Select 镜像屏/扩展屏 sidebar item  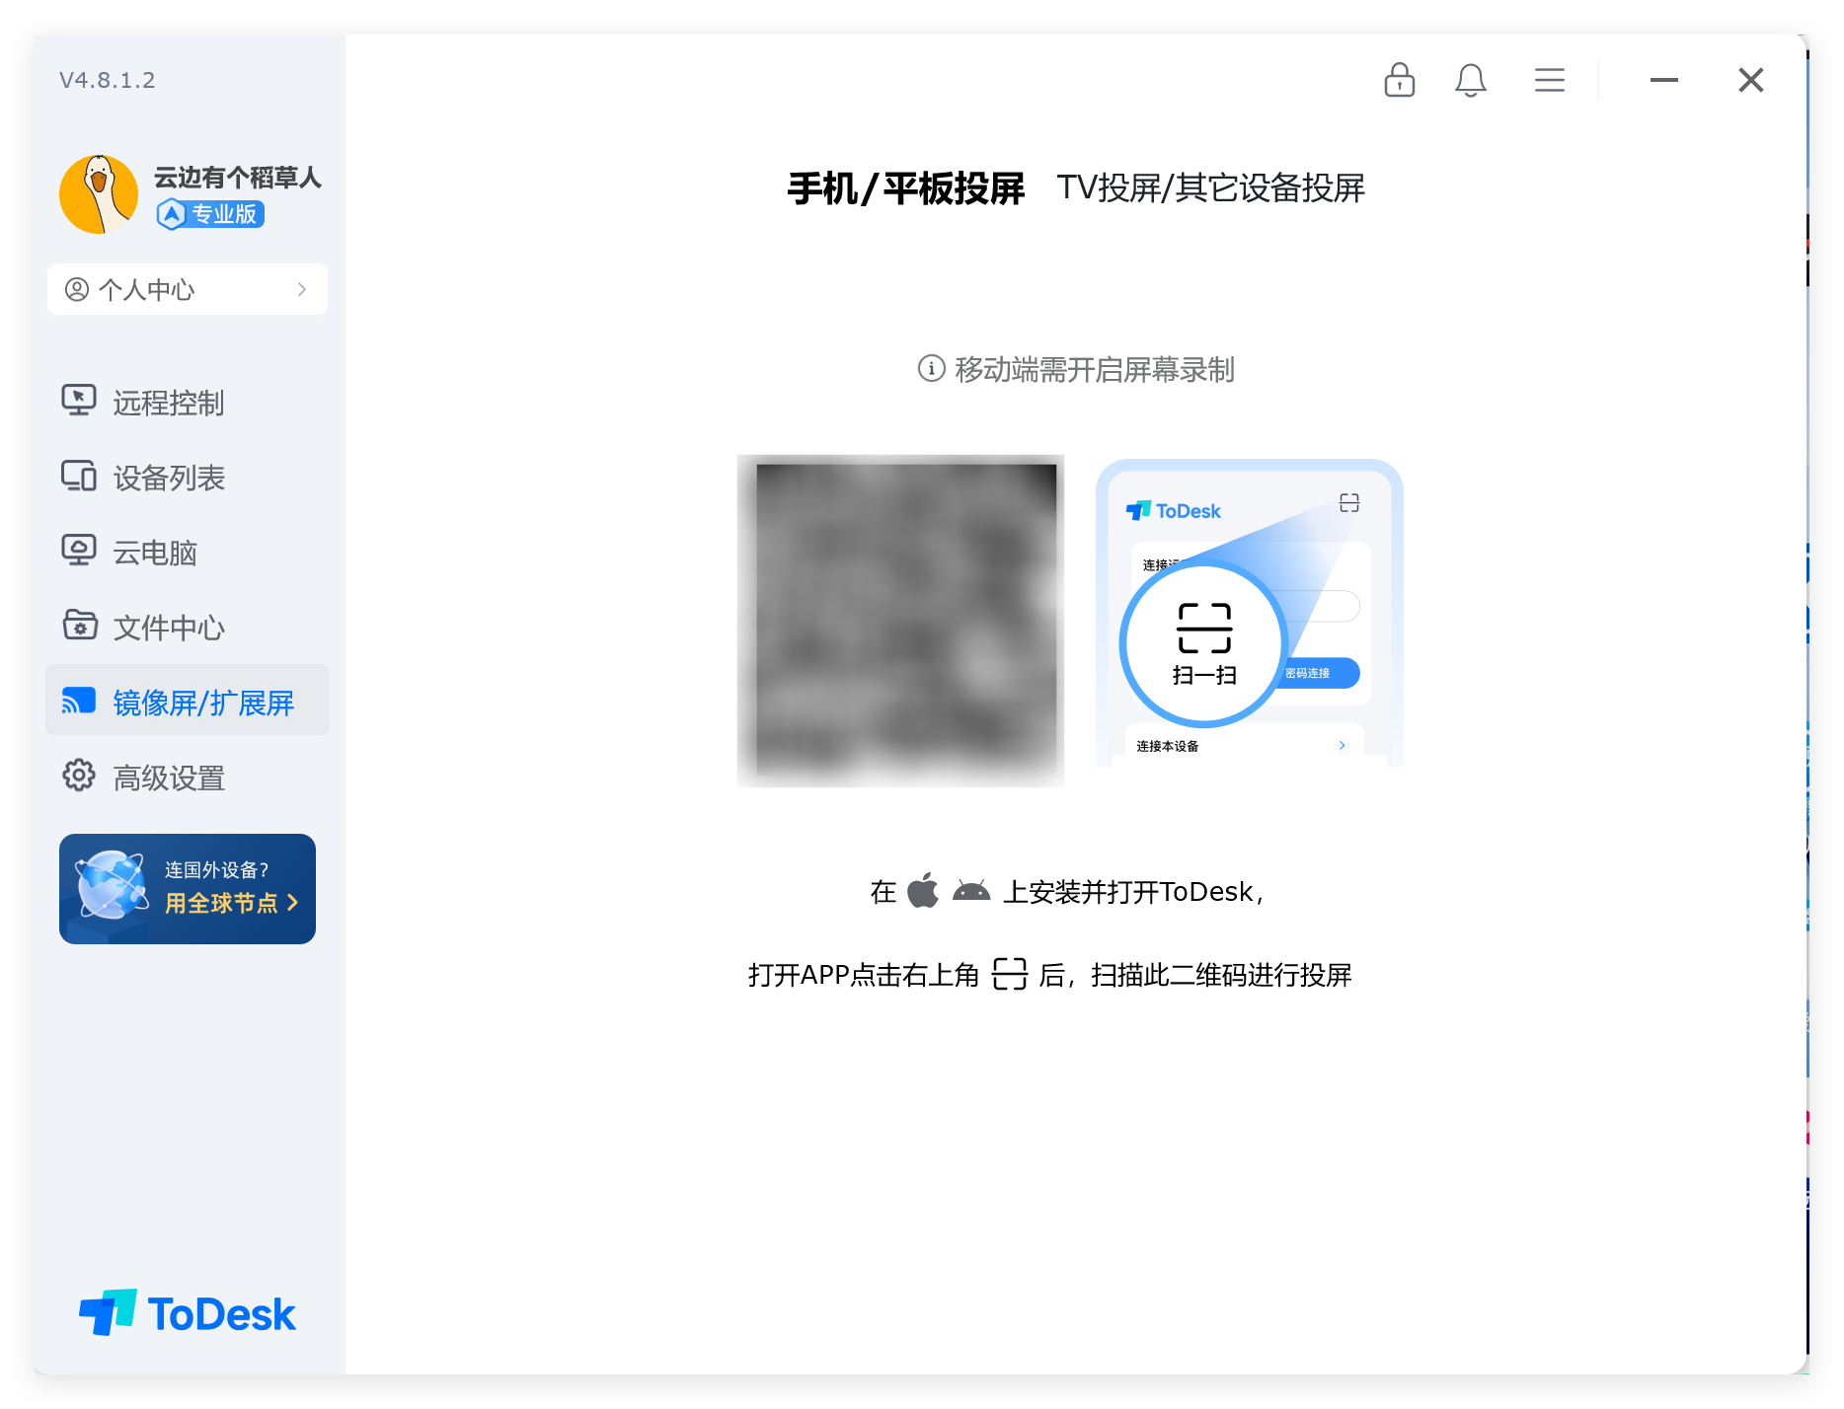point(188,701)
